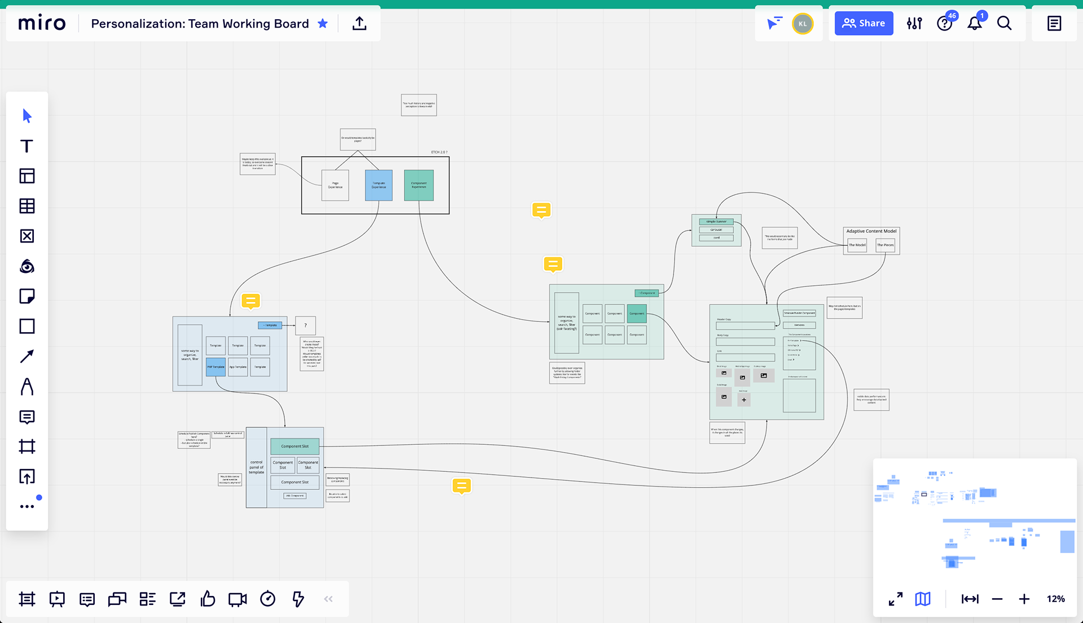This screenshot has width=1083, height=623.
Task: Select the Text tool in left toolbar
Action: pos(27,146)
